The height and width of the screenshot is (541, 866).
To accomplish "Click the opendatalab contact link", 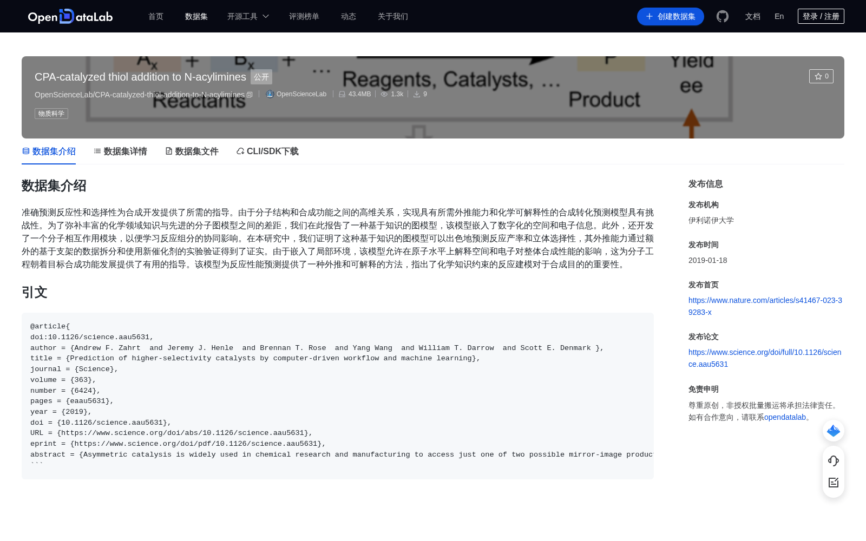I will (x=785, y=417).
